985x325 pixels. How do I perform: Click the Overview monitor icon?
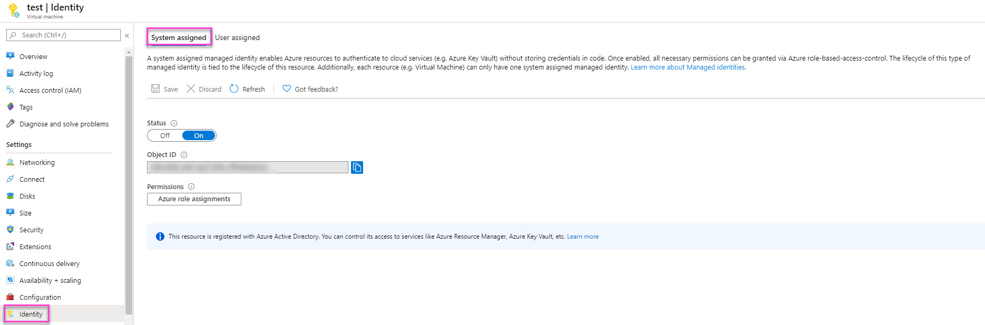pyautogui.click(x=10, y=56)
